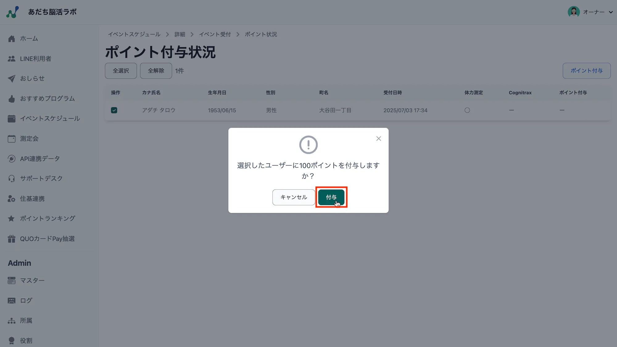The image size is (617, 347).
Task: Open LINE利用者 from the sidebar
Action: [x=35, y=58]
